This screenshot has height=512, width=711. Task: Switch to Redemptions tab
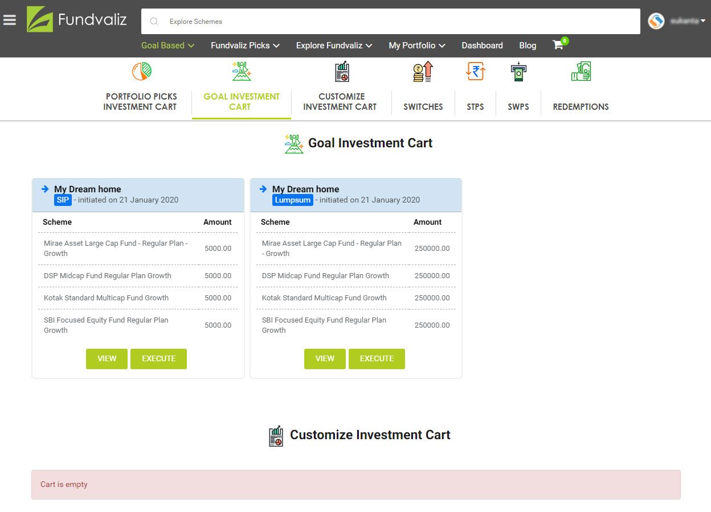click(x=581, y=106)
